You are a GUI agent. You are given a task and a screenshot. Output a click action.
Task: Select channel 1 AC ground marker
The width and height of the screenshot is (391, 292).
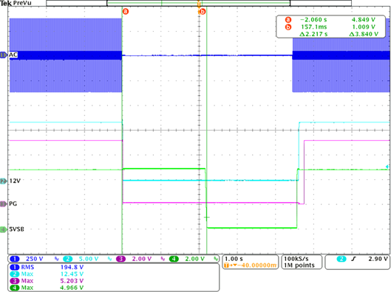[4, 55]
